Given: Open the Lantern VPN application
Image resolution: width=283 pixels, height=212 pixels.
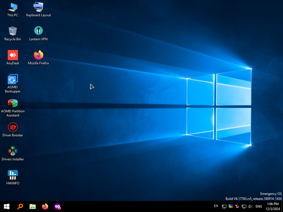Looking at the screenshot, I should pyautogui.click(x=38, y=31).
